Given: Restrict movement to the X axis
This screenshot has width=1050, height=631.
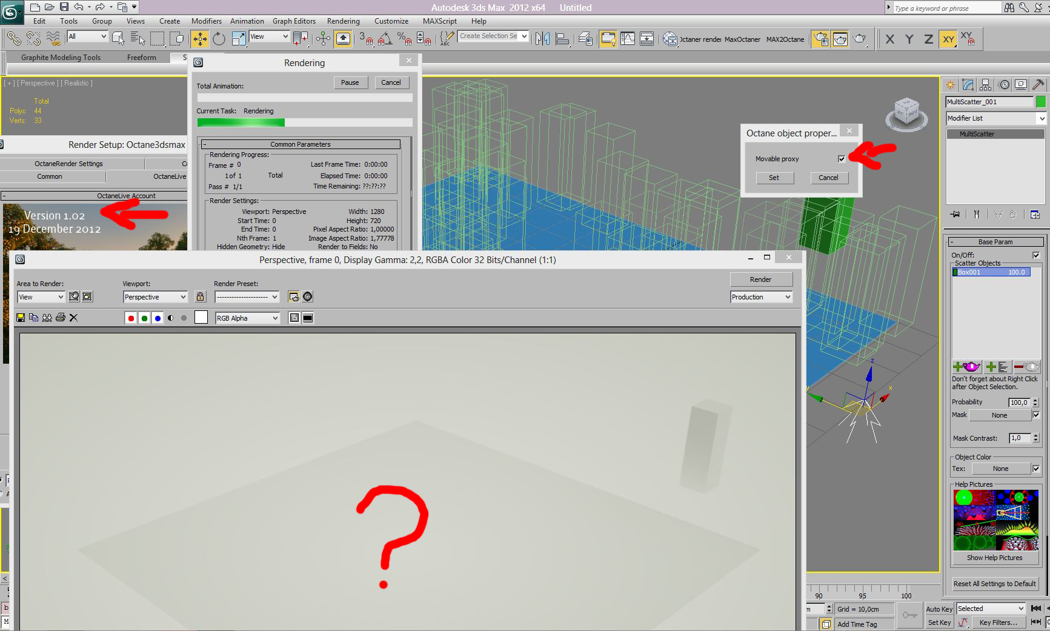Looking at the screenshot, I should 889,39.
